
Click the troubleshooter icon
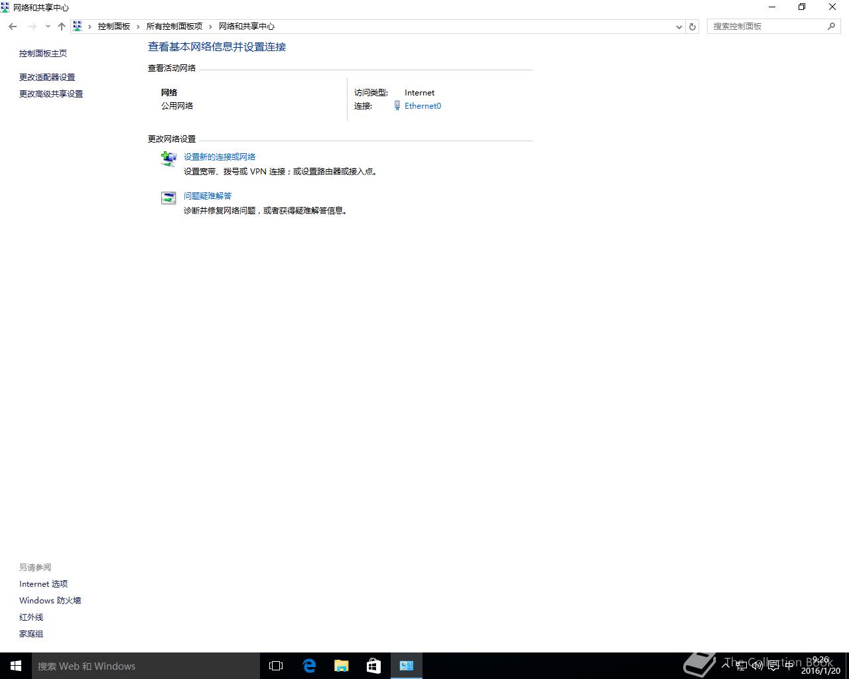point(168,198)
